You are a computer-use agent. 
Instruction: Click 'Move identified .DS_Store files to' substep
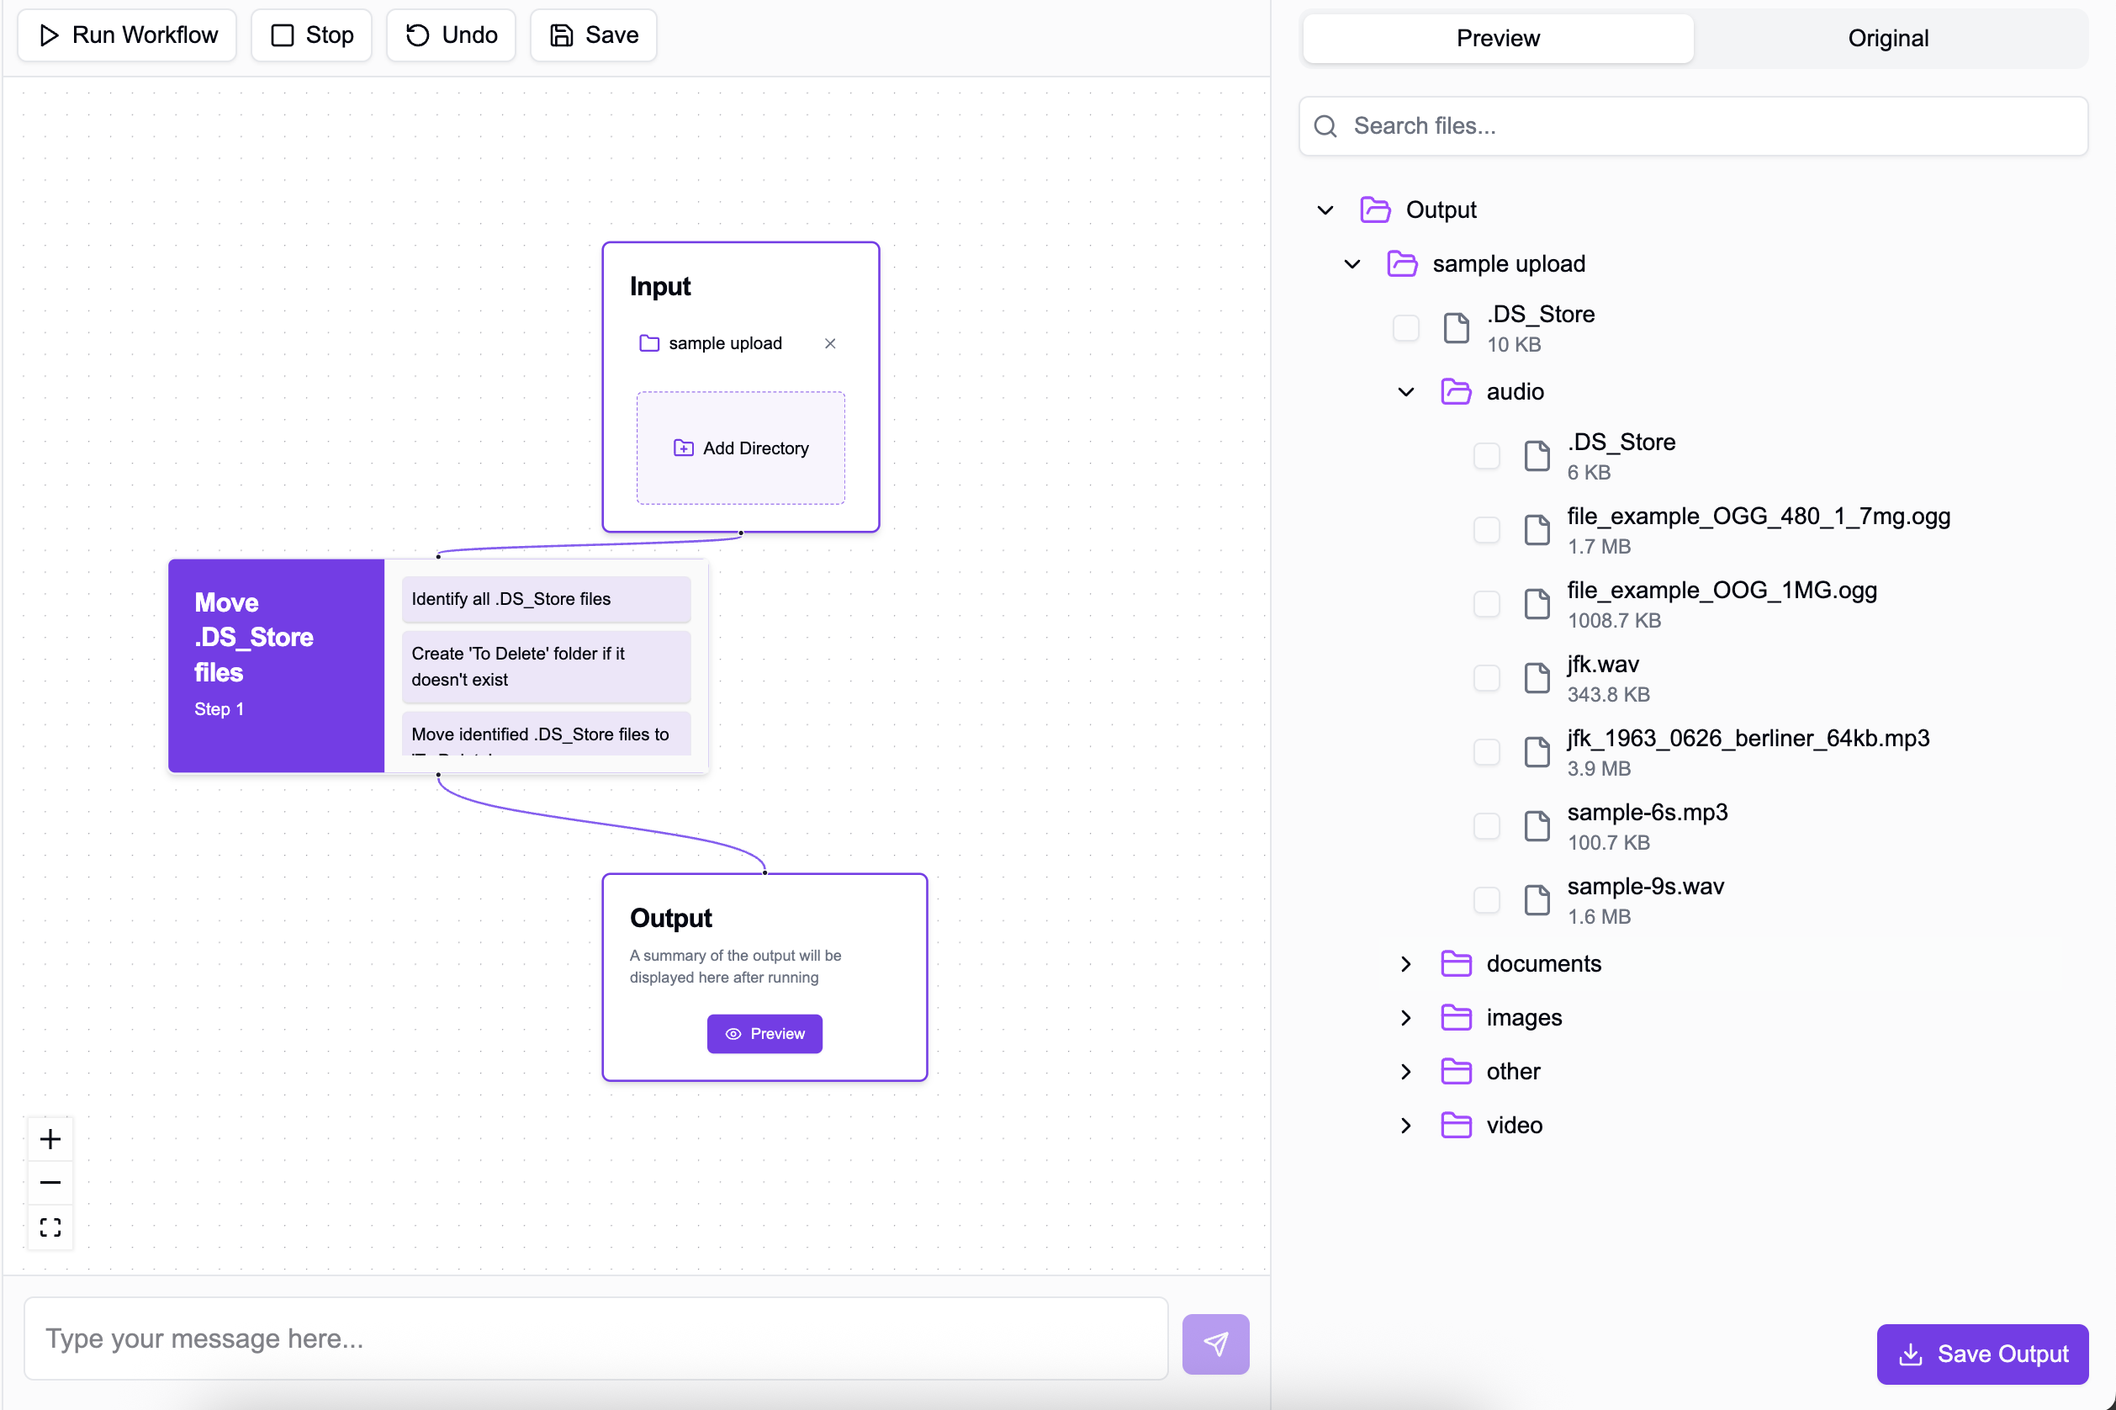(x=546, y=734)
